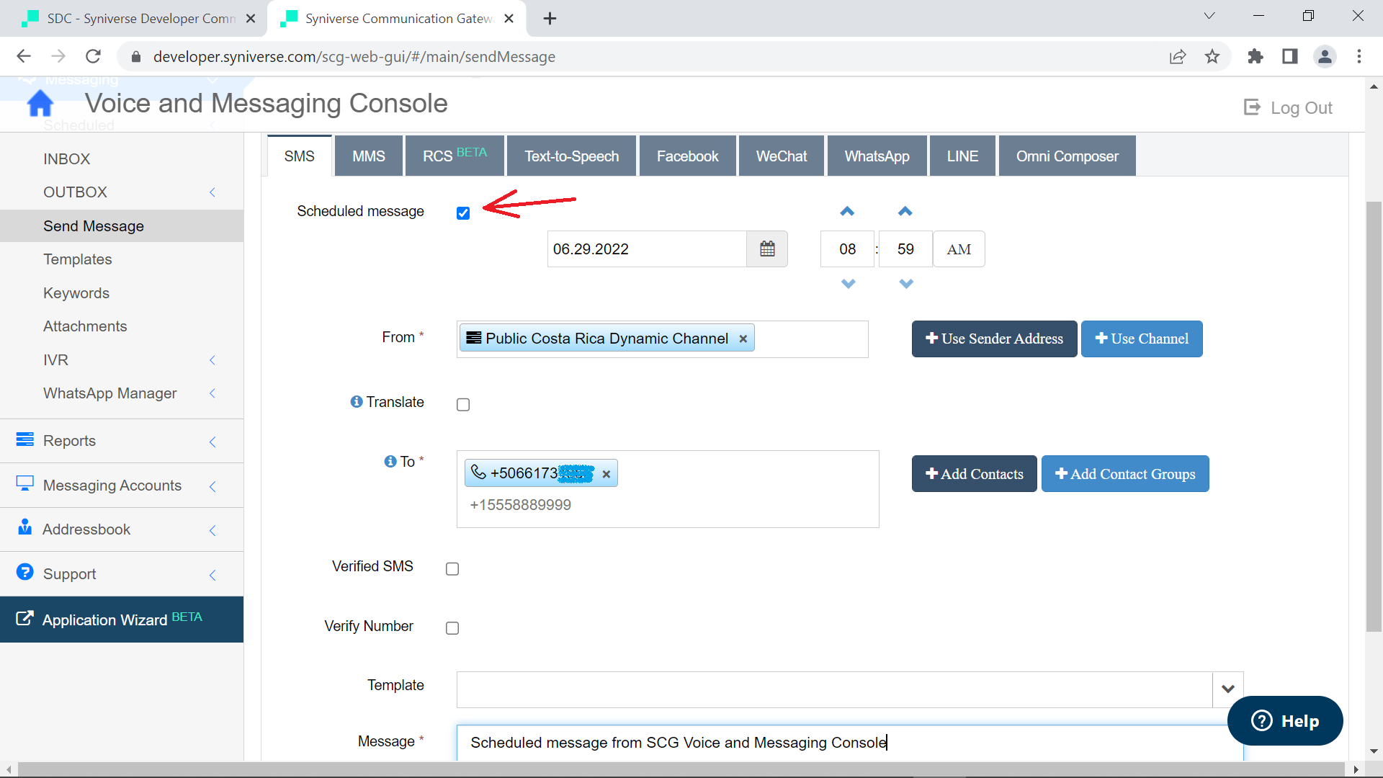Click the horizontal page scrollbar

pyautogui.click(x=681, y=769)
